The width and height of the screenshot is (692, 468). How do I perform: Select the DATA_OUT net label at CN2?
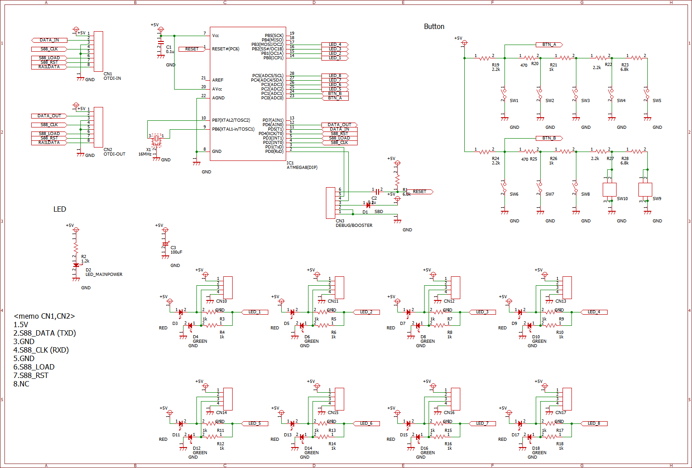pyautogui.click(x=49, y=116)
